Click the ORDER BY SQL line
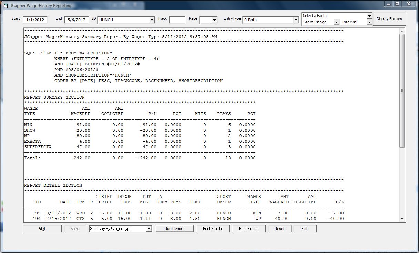 tap(139, 81)
